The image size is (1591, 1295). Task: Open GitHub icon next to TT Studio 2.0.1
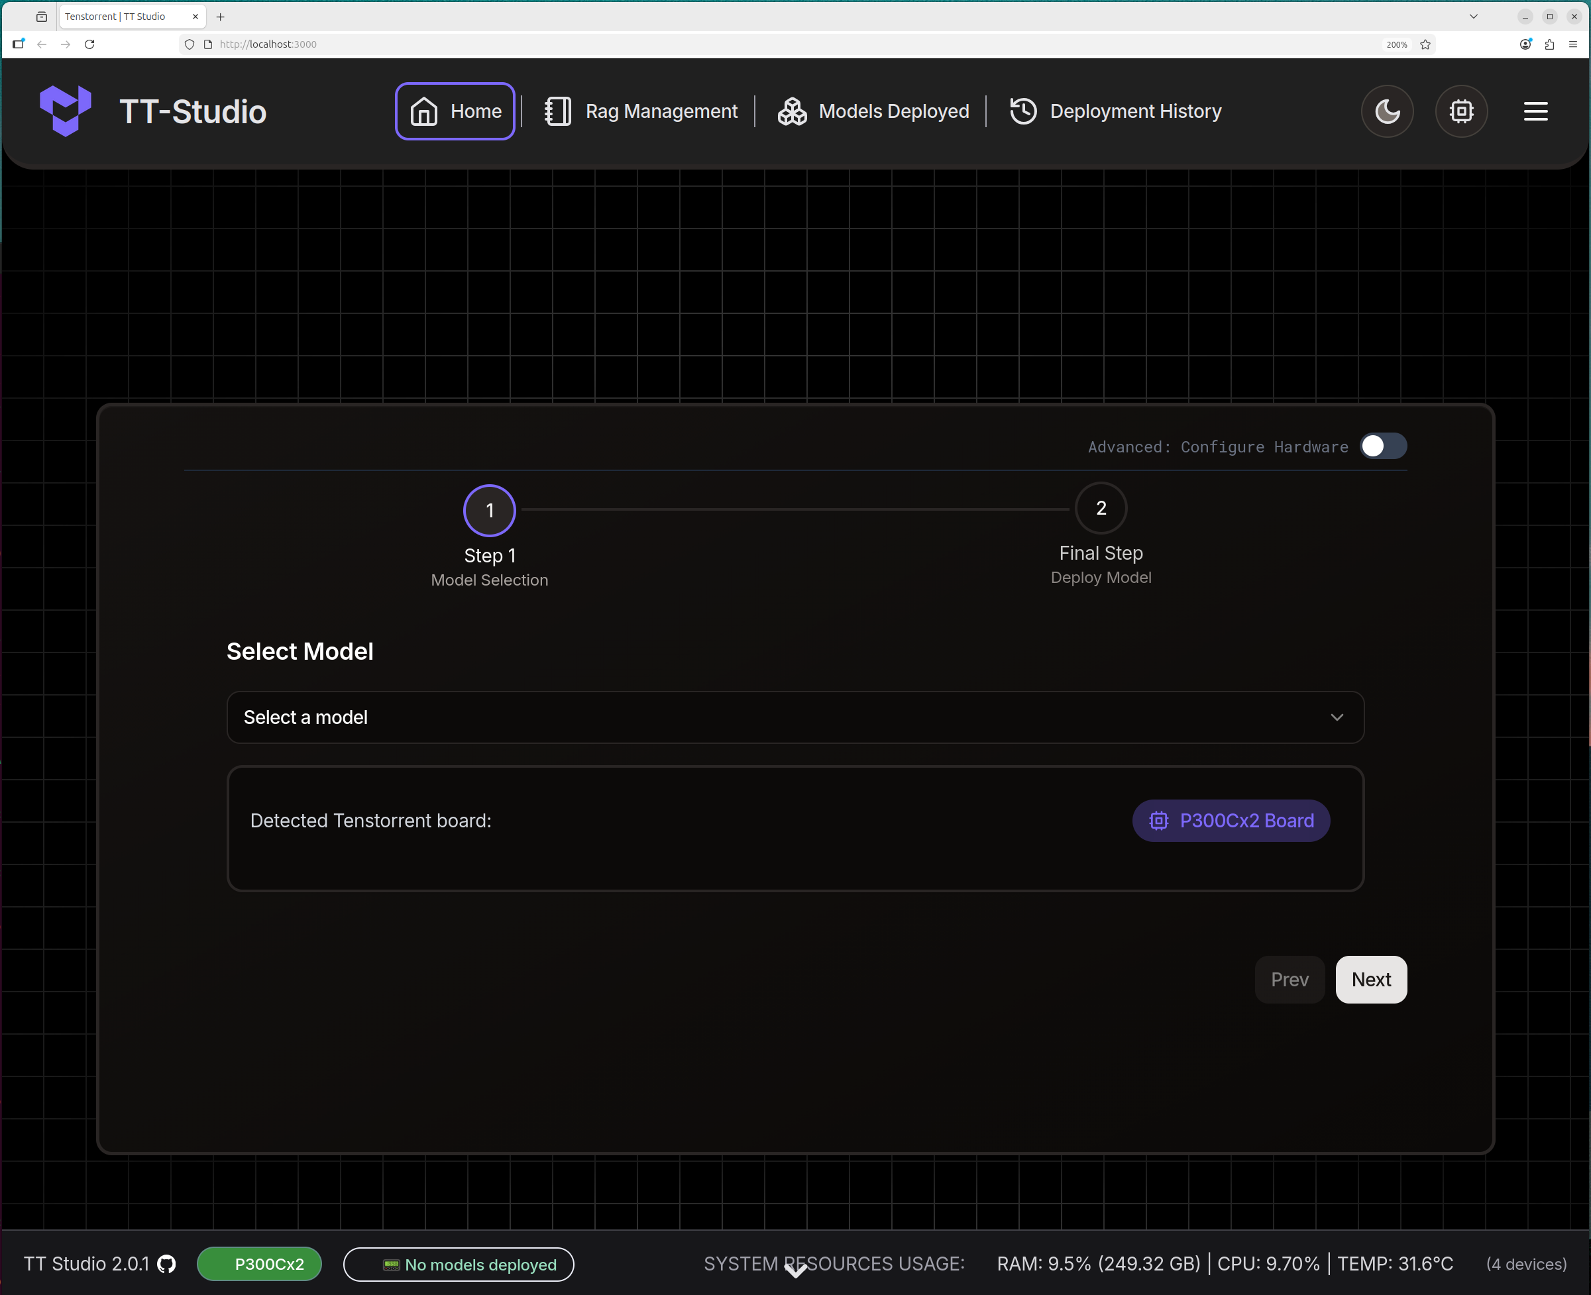point(166,1264)
